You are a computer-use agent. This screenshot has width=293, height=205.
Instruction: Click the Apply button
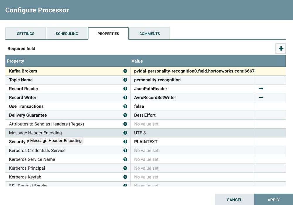point(274,200)
